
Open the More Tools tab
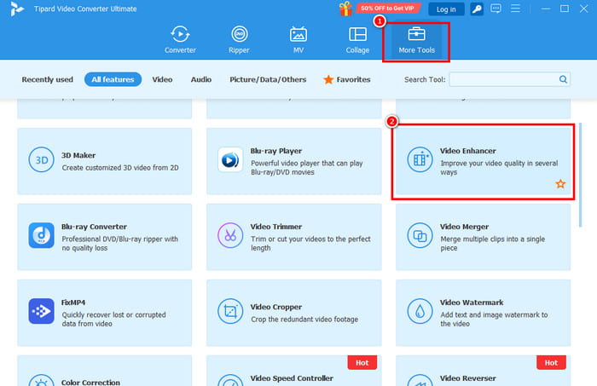tap(416, 42)
